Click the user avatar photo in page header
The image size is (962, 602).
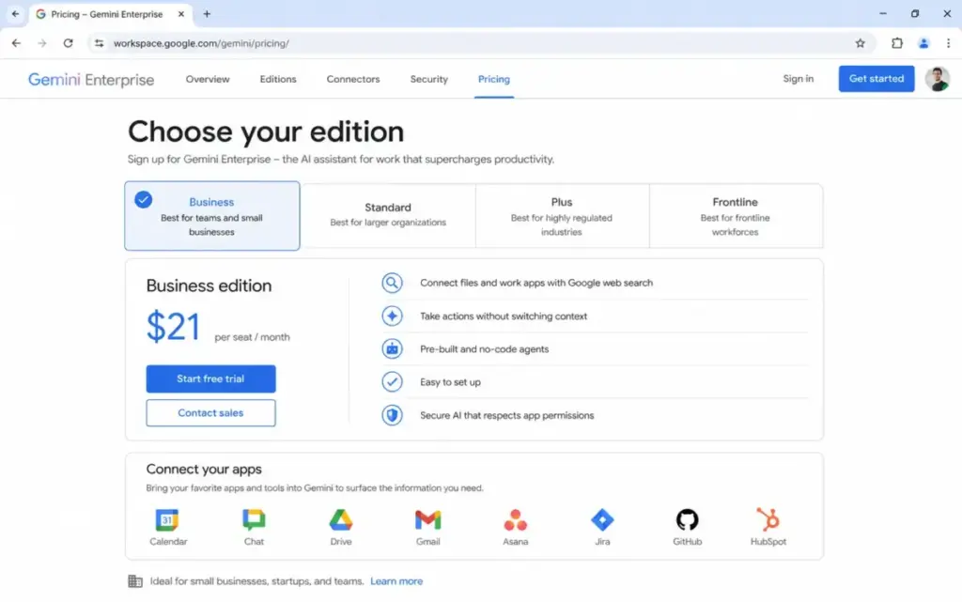(938, 79)
